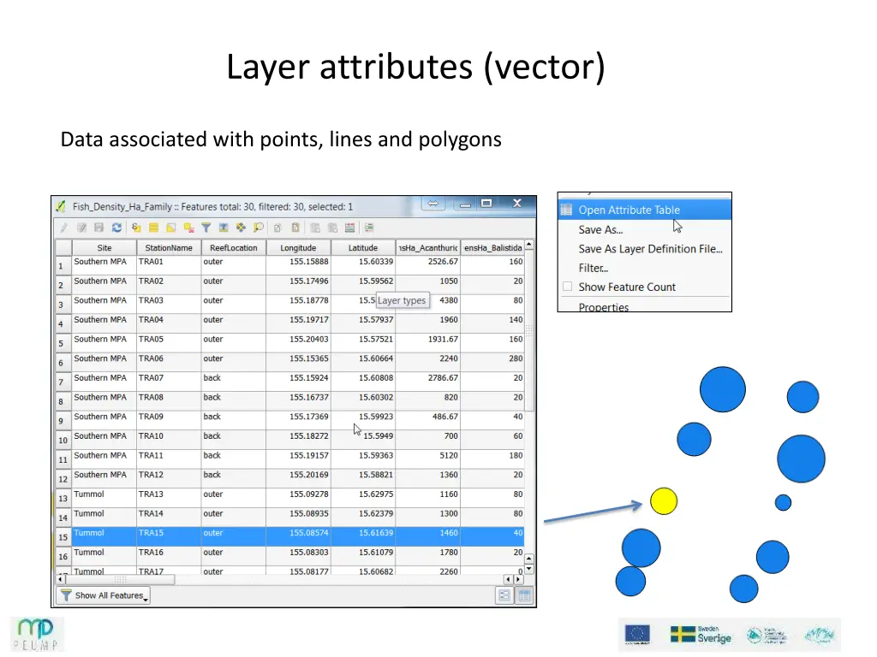Click the New field icon

click(x=315, y=228)
